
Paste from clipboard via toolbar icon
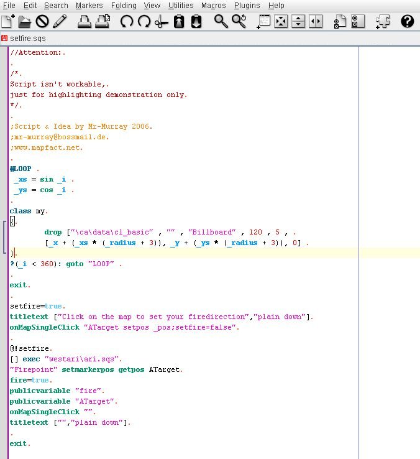(x=196, y=22)
